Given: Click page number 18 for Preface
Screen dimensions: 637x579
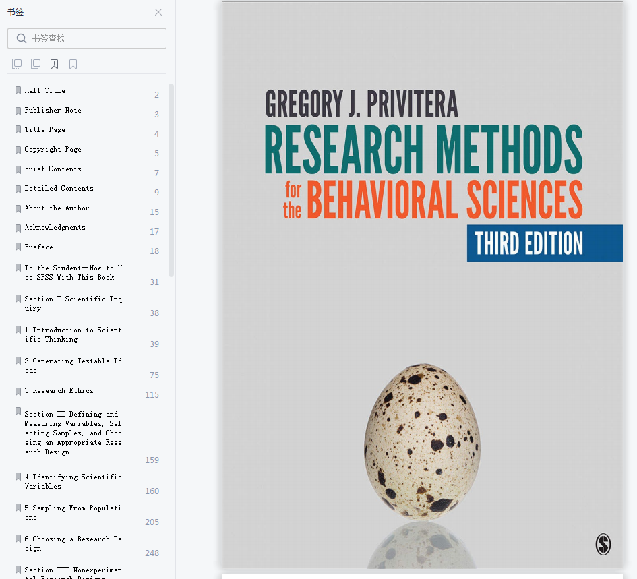Looking at the screenshot, I should 154,251.
